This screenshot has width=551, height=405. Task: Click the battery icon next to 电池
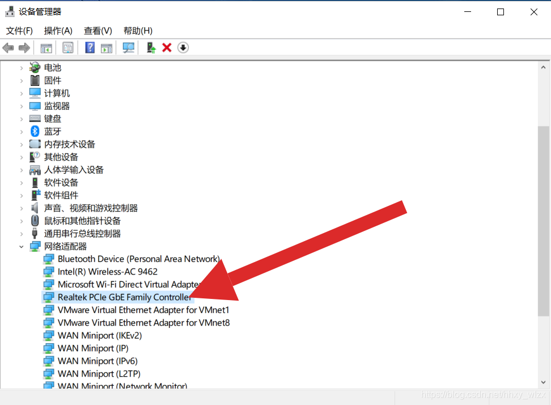point(35,67)
